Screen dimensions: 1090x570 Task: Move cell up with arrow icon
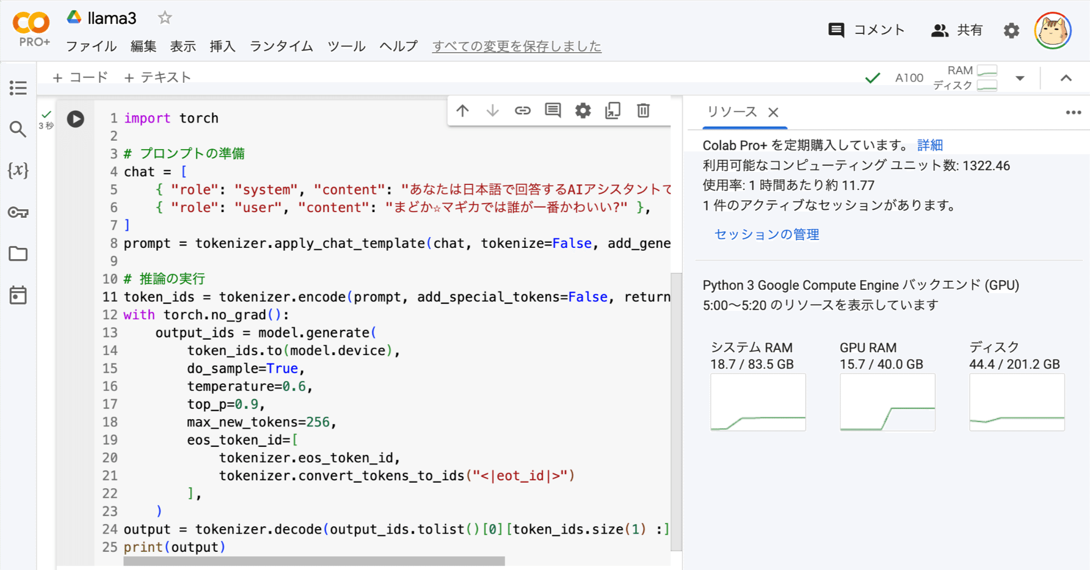click(463, 111)
